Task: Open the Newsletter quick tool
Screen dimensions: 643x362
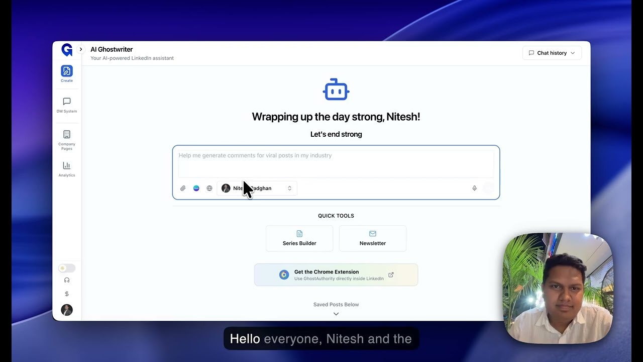Action: (373, 238)
